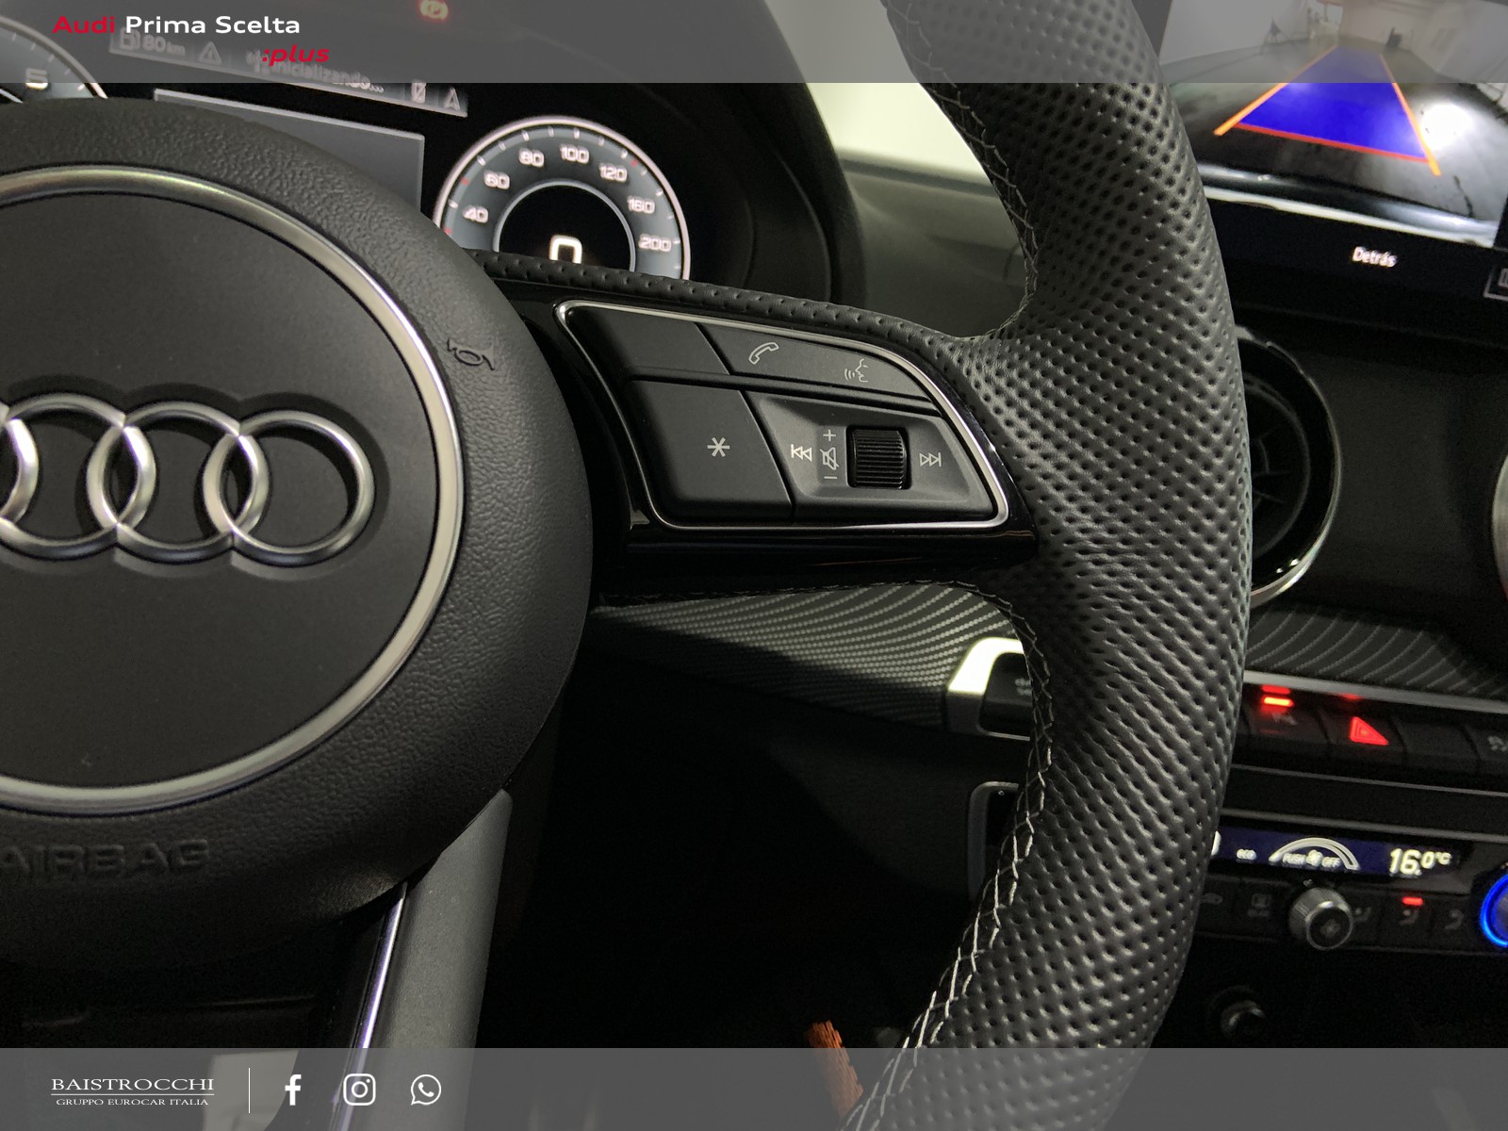Viewport: 1508px width, 1131px height.
Task: Click the Baistrocchi Gruppo Eurocar Italia logo
Action: pos(132,1090)
